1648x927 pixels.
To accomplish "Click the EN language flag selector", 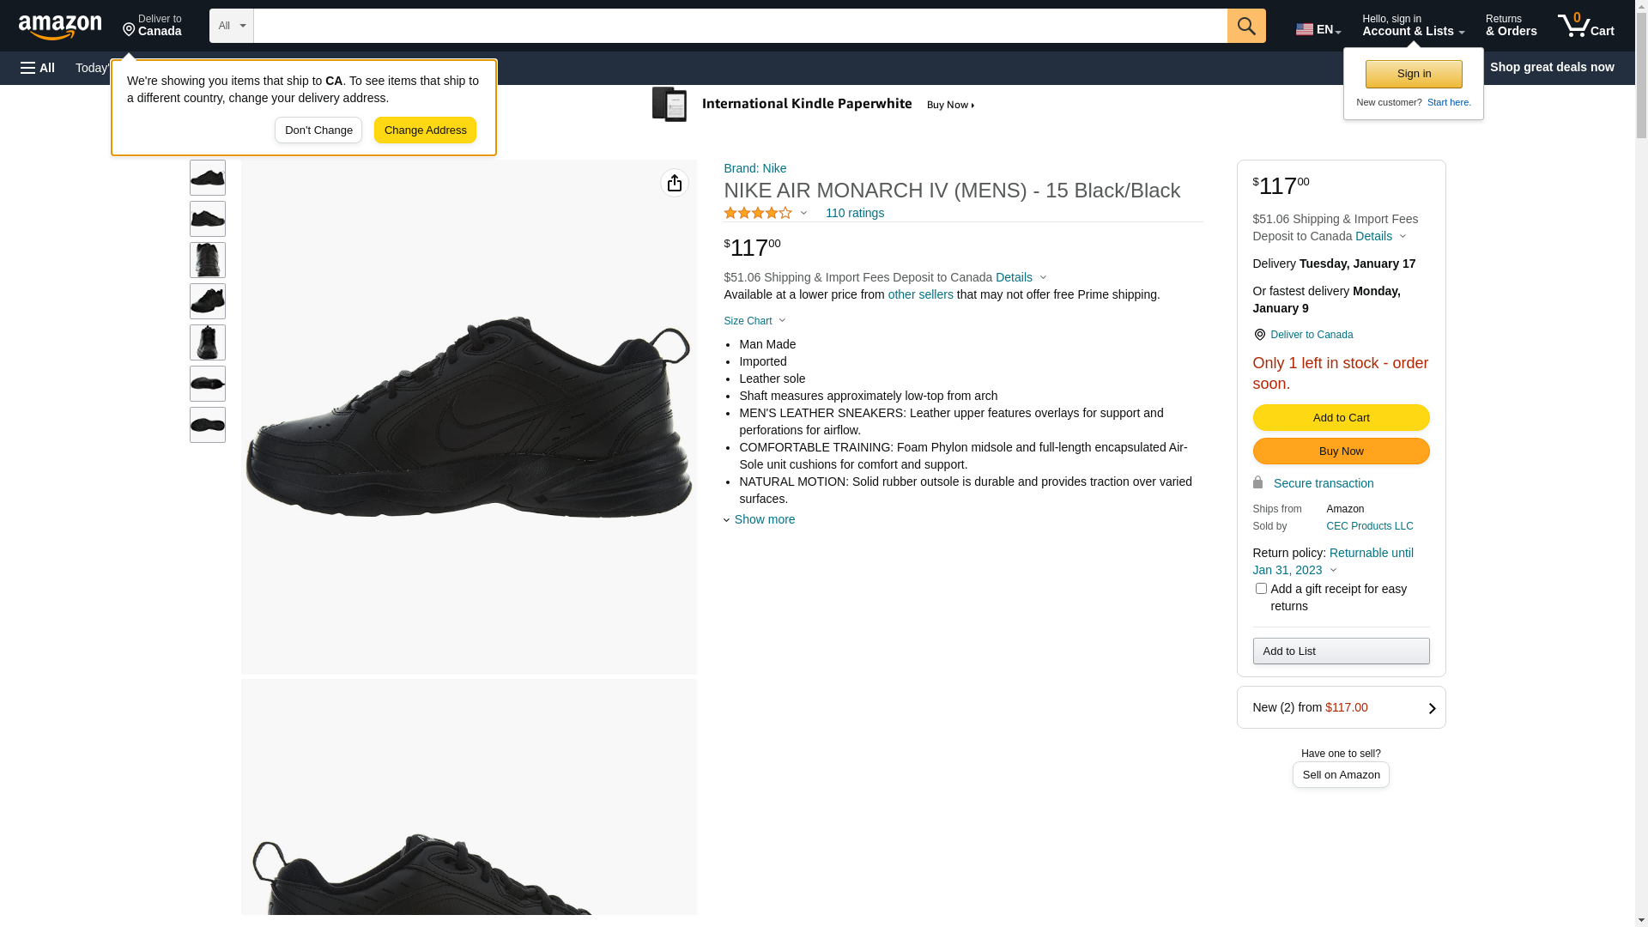I will (x=1318, y=29).
